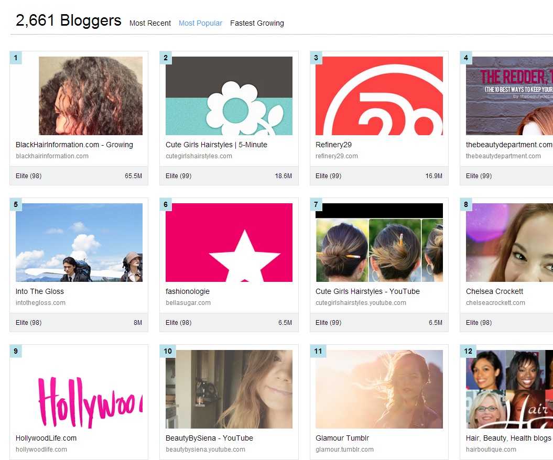Open the BlackHairInformation curly hair thumbnail
This screenshot has height=460, width=553.
click(x=91, y=96)
